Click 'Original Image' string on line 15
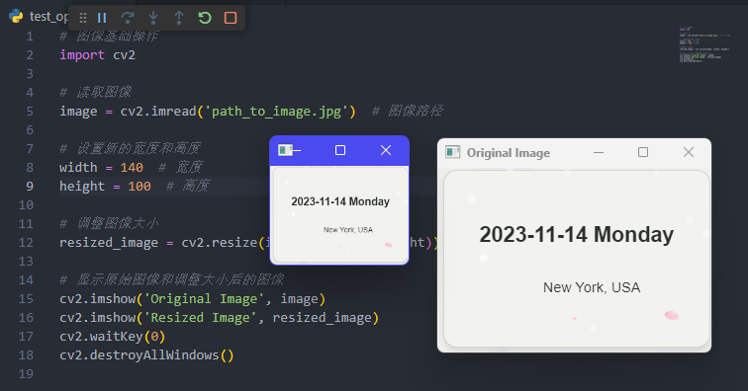 204,299
